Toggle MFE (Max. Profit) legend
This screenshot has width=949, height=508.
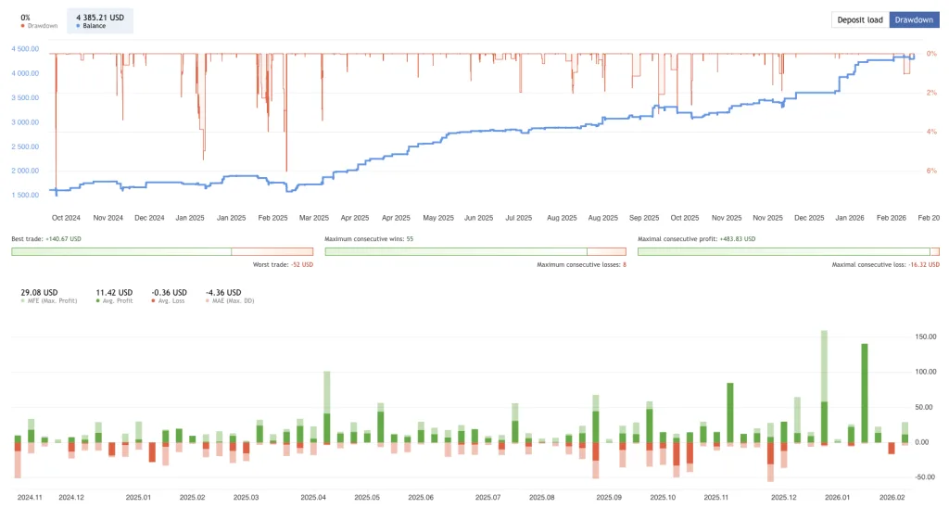point(49,296)
